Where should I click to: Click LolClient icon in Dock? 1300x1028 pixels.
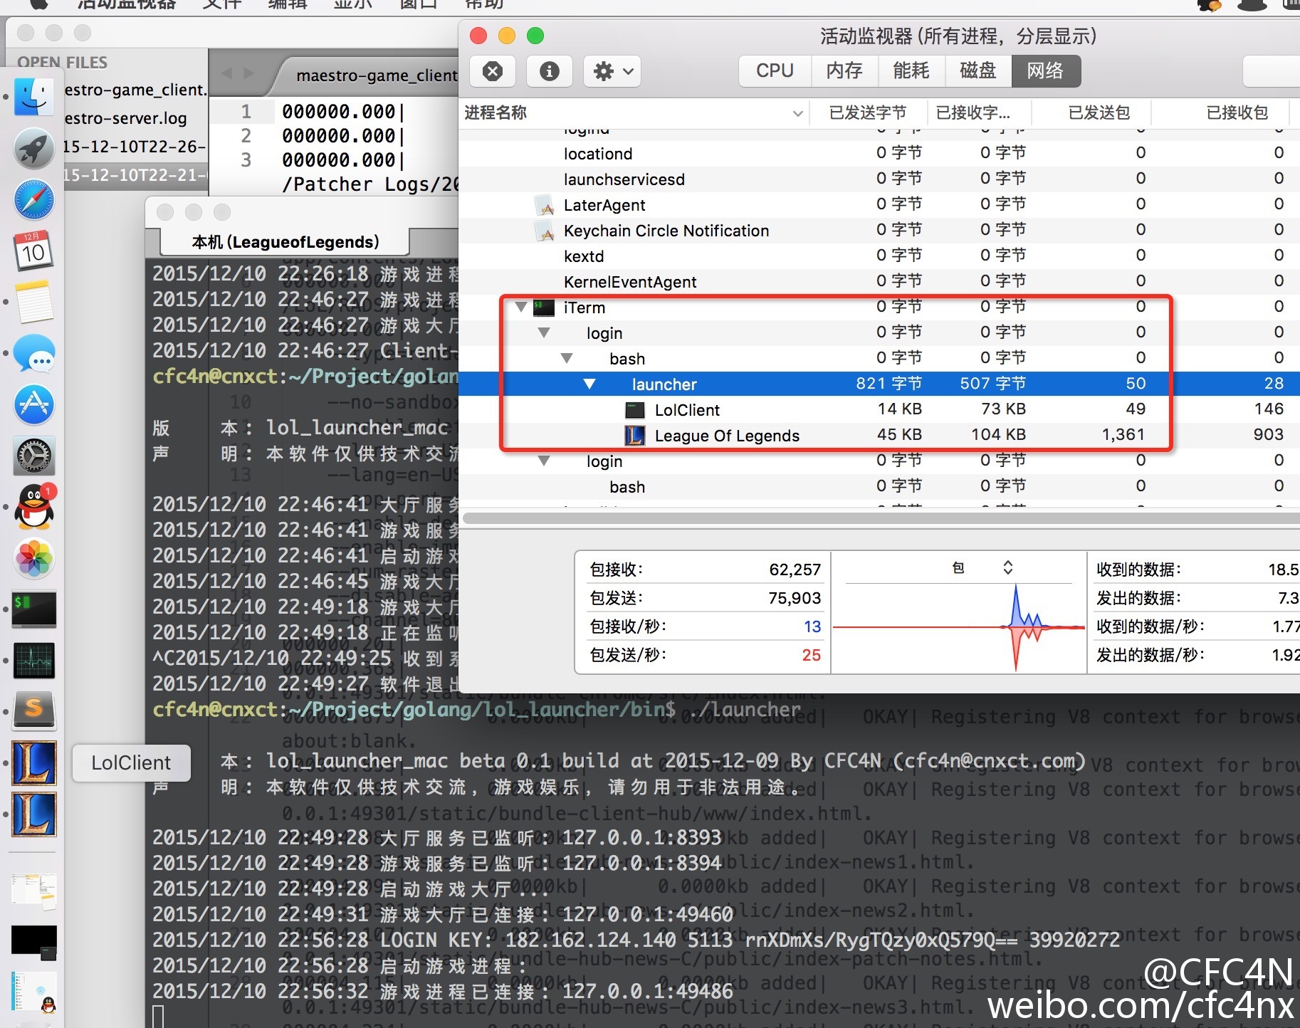(34, 763)
